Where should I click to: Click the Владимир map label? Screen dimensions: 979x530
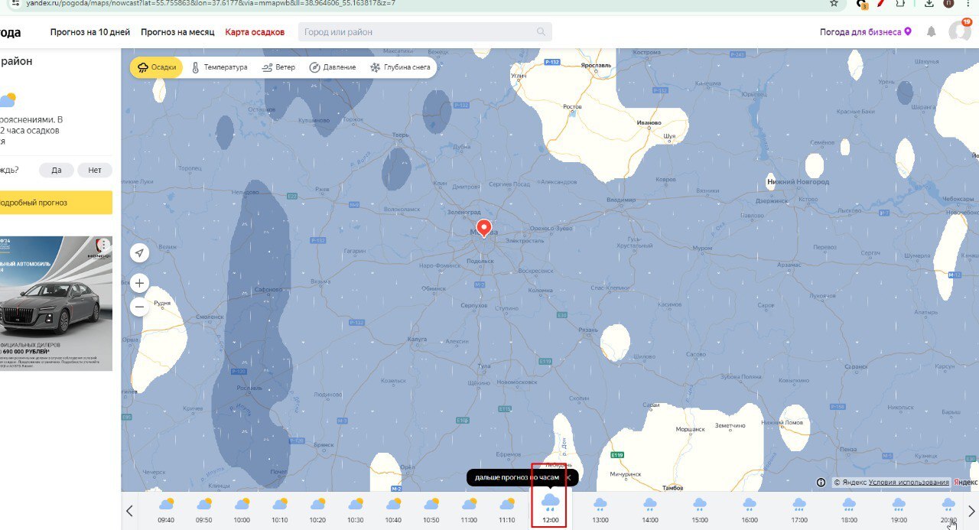tap(621, 200)
